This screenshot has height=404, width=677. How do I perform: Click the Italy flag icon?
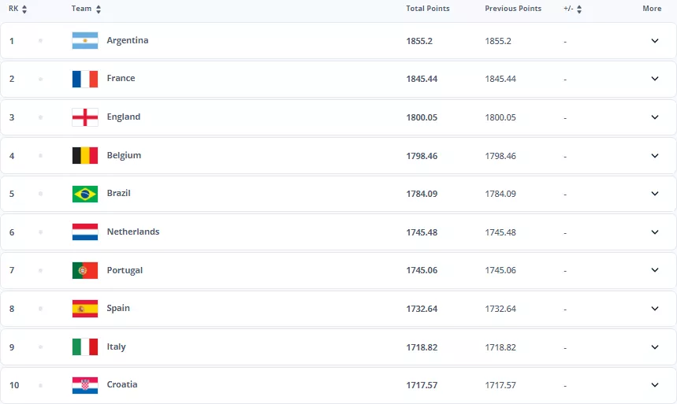coord(84,347)
